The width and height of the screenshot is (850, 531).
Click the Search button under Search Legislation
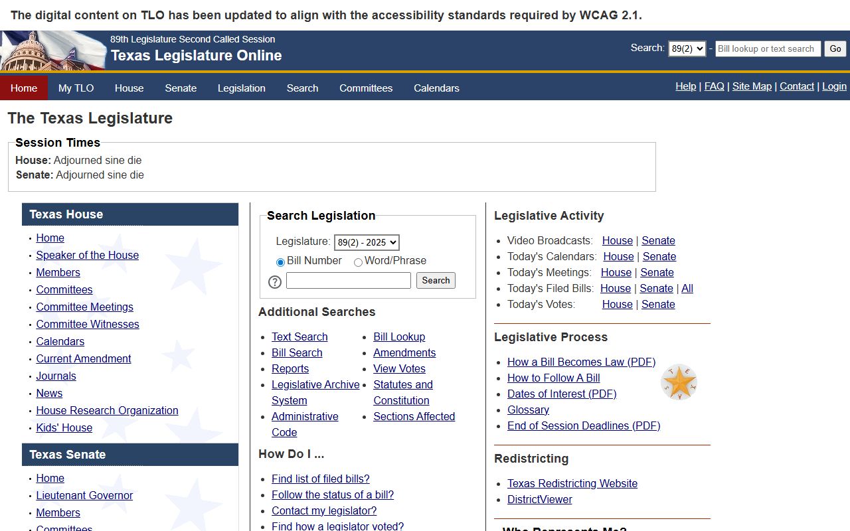point(436,280)
